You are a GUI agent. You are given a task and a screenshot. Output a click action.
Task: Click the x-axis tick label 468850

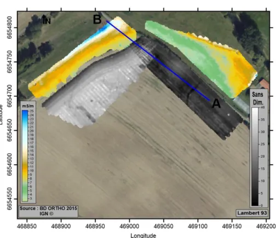[27, 227]
